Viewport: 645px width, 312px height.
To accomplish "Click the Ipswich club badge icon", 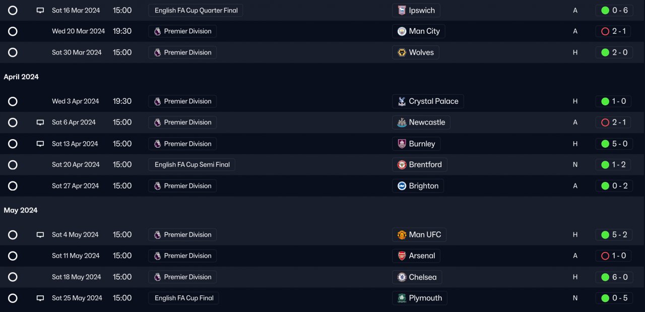I will coord(402,10).
